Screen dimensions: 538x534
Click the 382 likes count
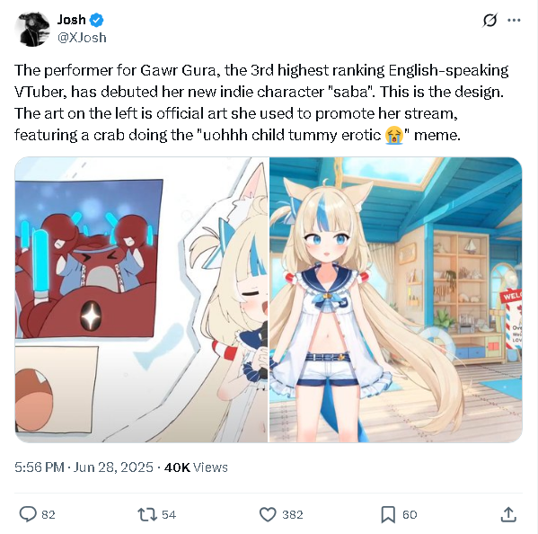pyautogui.click(x=293, y=514)
